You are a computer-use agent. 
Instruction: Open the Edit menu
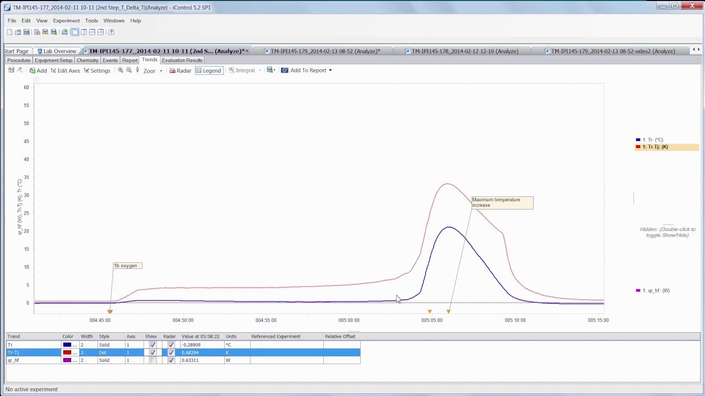[x=26, y=21]
